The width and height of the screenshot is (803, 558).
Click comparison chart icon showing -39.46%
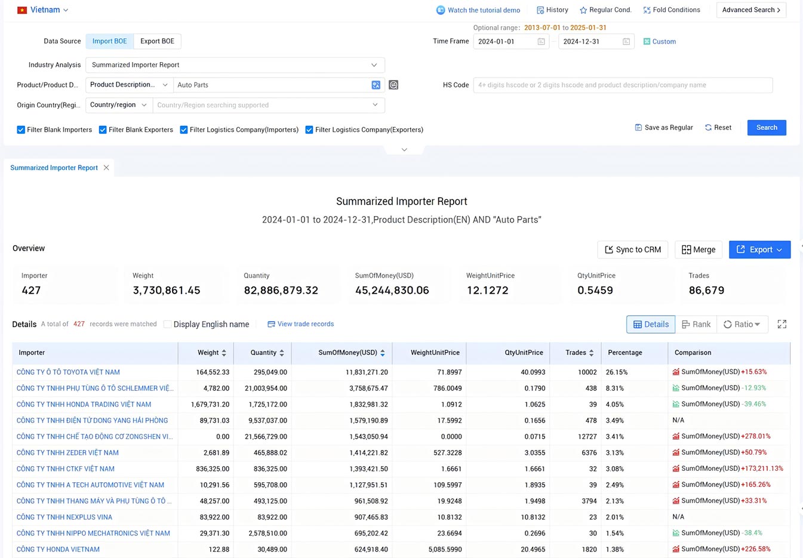point(676,404)
